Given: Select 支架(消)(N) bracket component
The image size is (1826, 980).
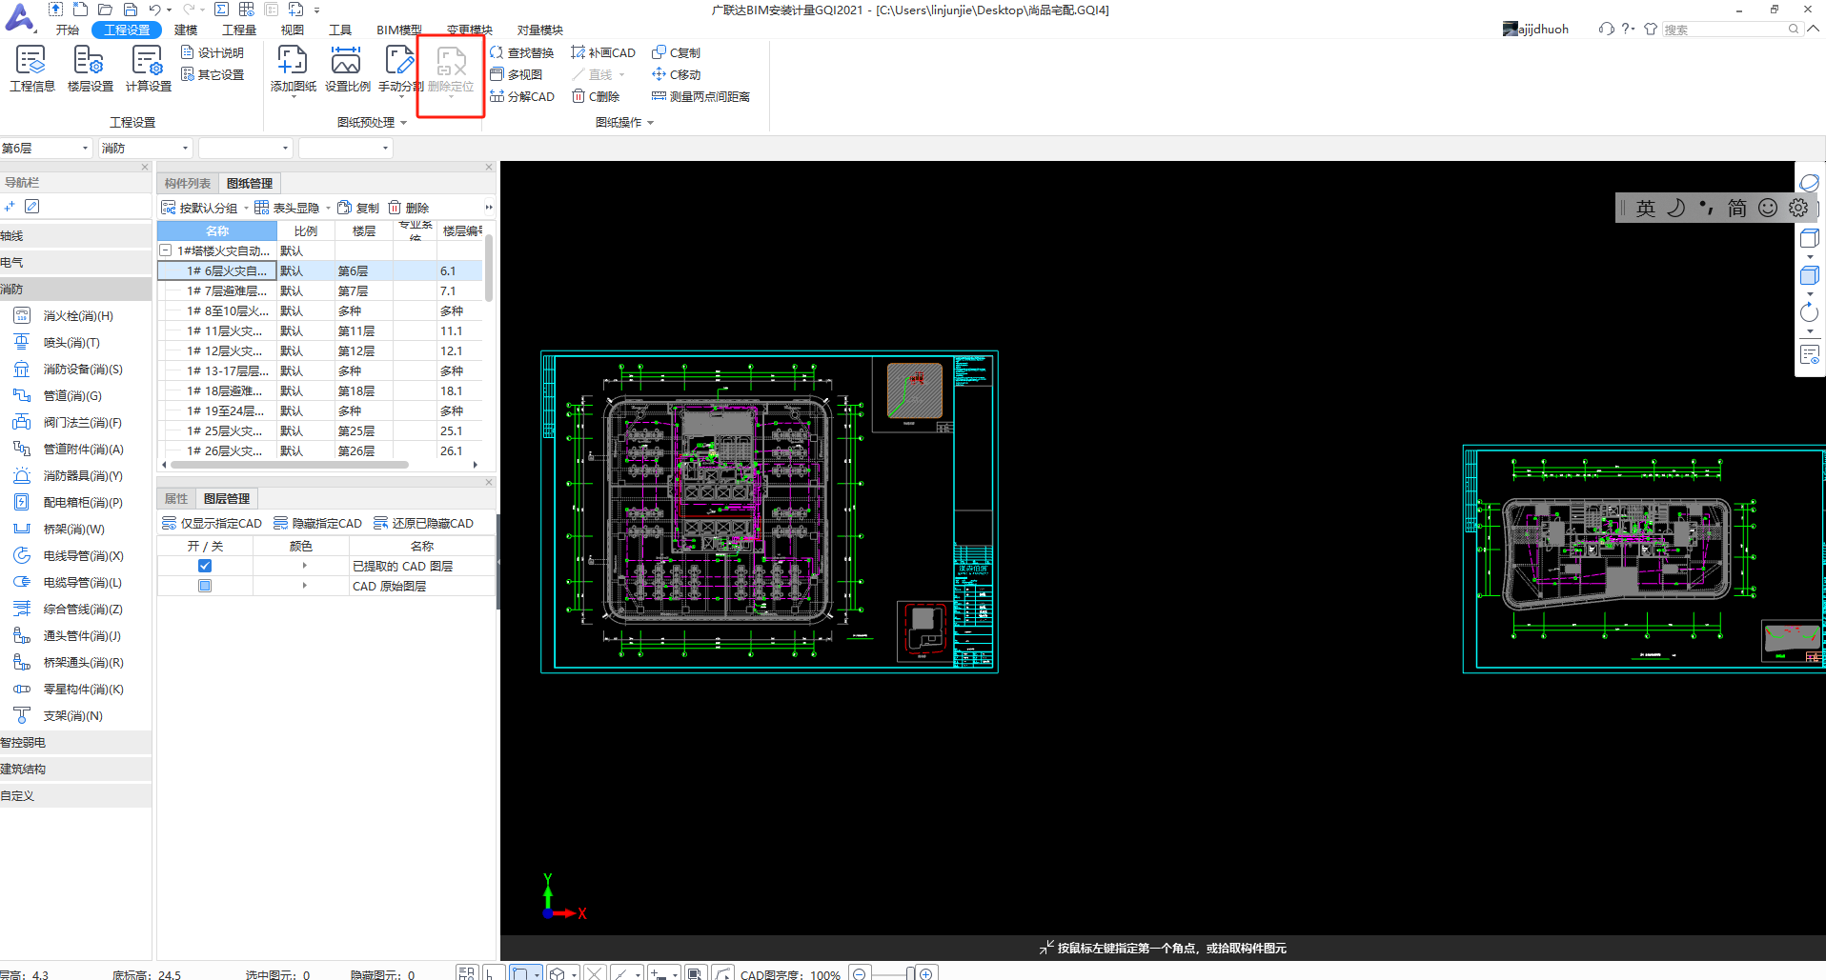Looking at the screenshot, I should [x=59, y=716].
